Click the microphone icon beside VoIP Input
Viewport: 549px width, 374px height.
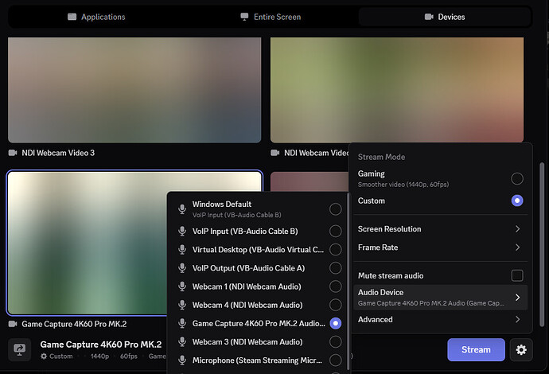coord(182,231)
